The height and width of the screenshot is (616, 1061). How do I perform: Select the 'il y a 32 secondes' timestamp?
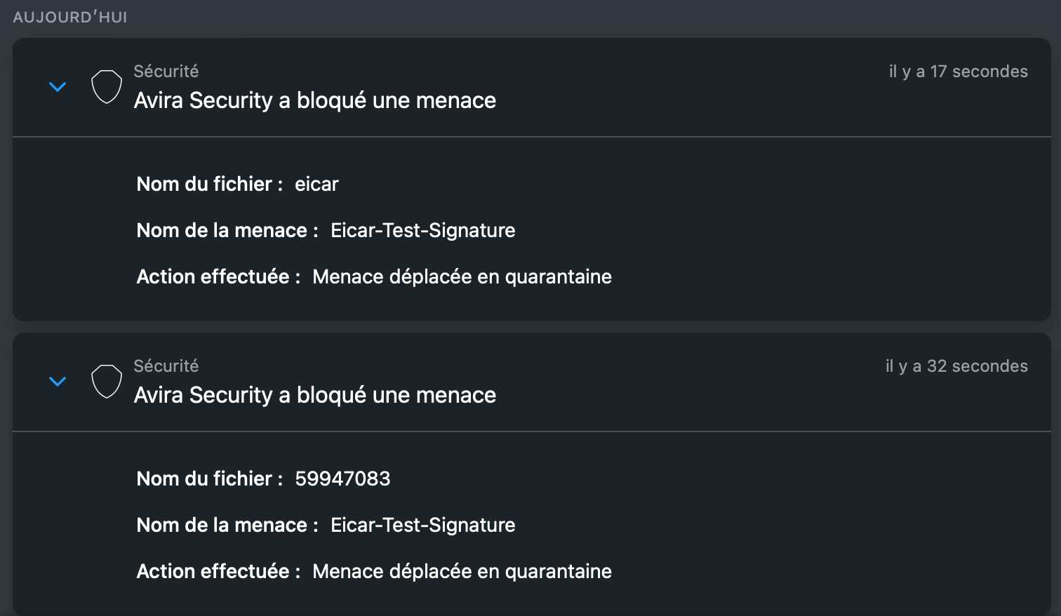pyautogui.click(x=956, y=366)
